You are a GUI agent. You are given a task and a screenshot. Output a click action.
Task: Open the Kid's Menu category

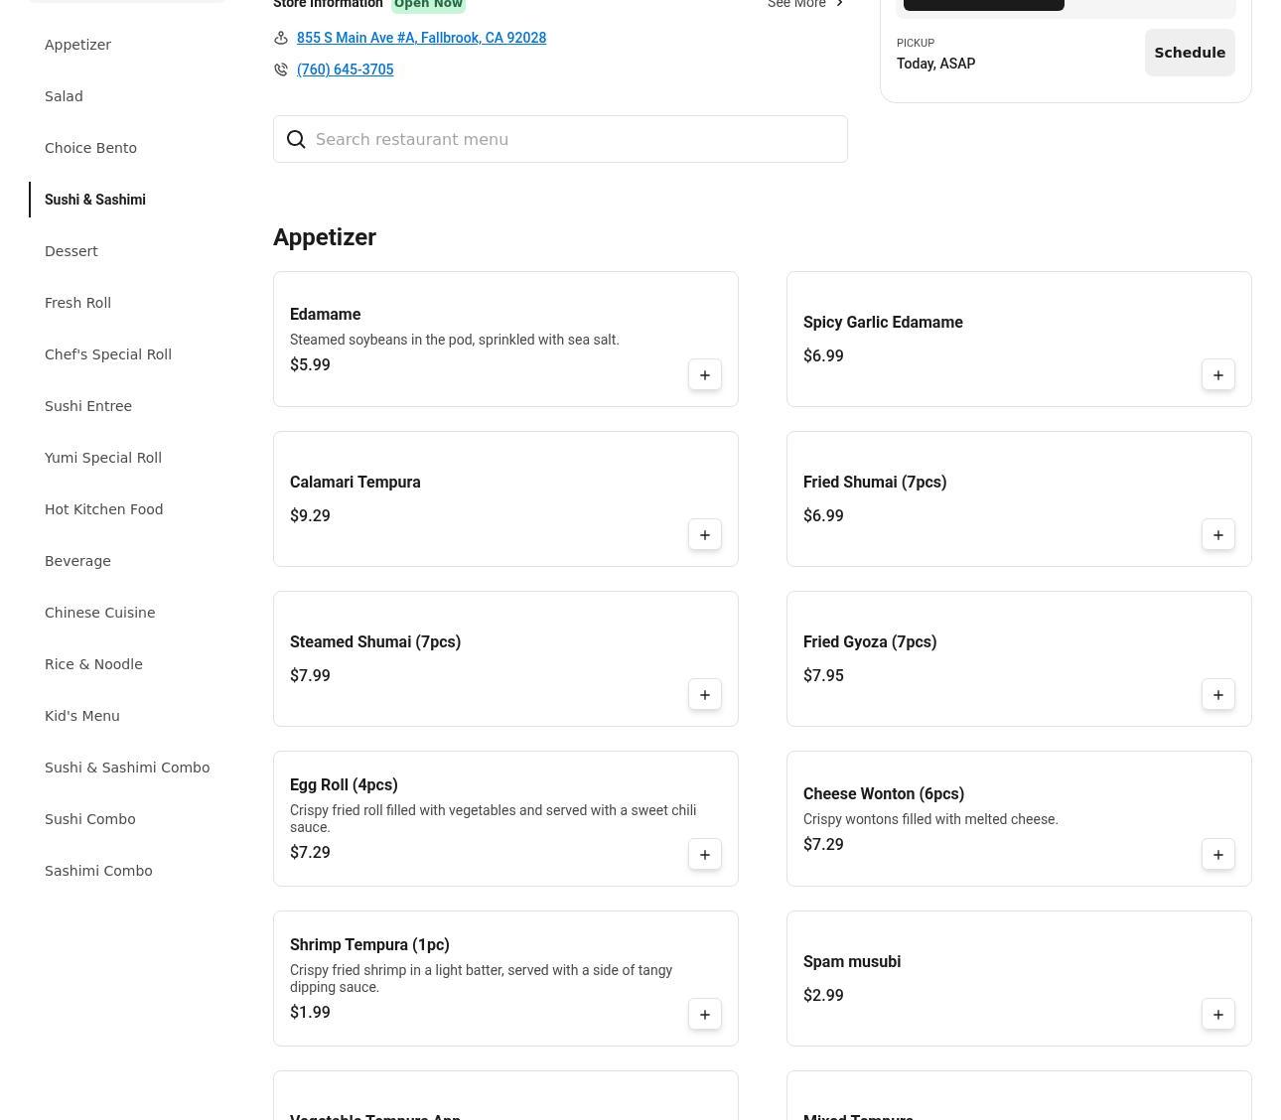click(x=82, y=716)
